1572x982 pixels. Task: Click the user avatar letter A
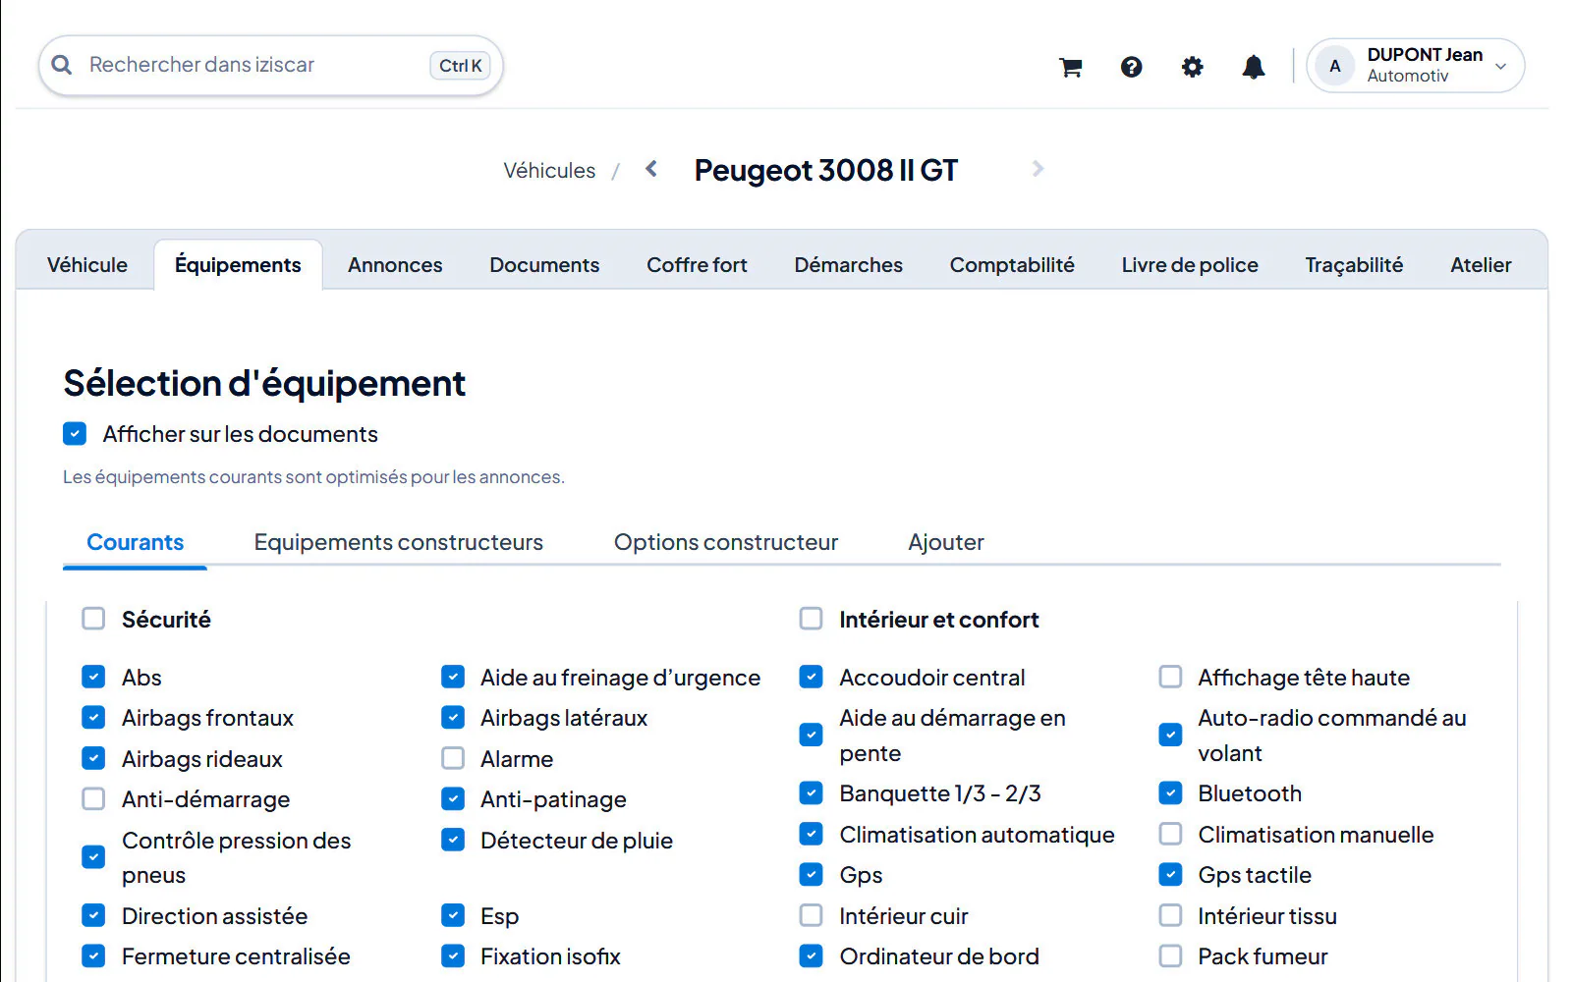1334,66
